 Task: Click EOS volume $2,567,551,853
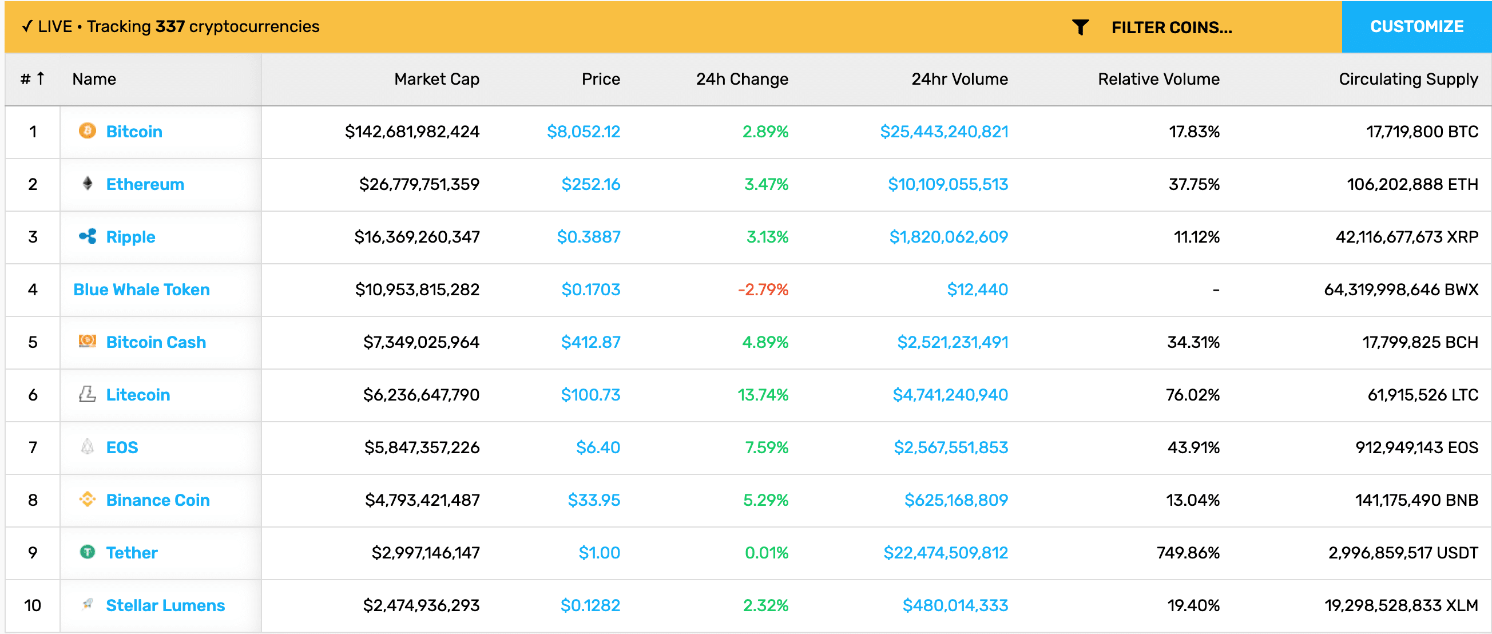coord(951,448)
